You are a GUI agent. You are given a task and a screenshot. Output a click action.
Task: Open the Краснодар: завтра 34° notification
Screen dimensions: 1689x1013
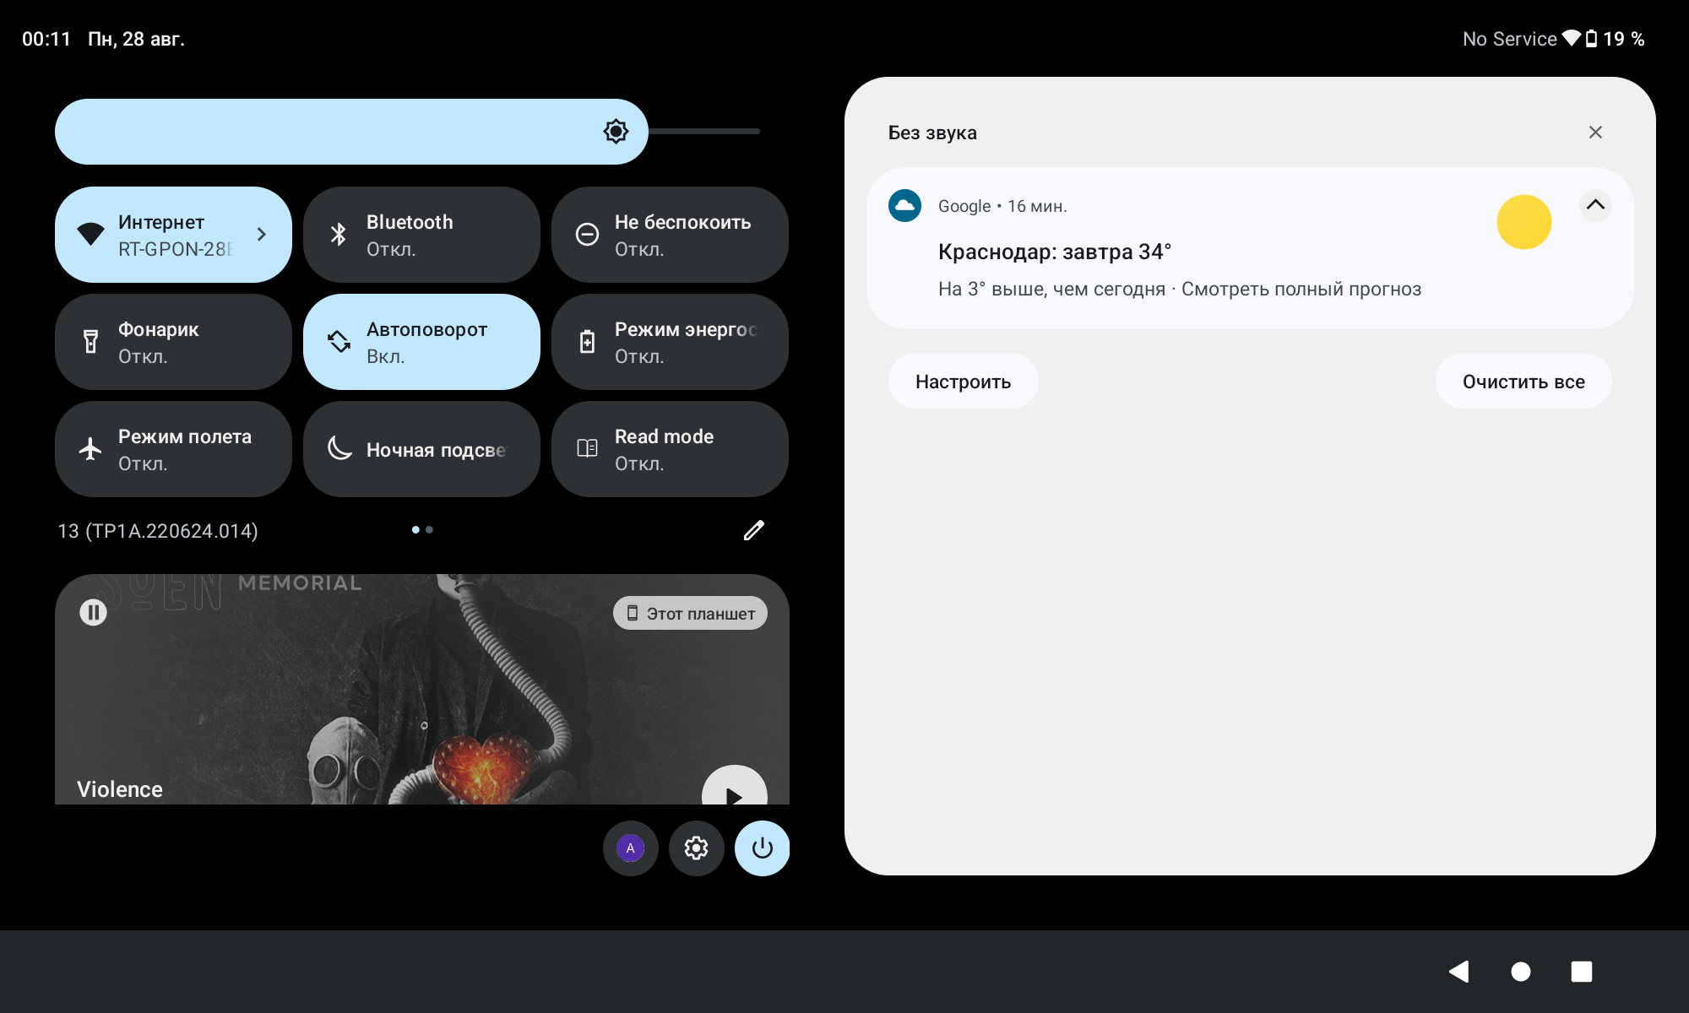1250,247
